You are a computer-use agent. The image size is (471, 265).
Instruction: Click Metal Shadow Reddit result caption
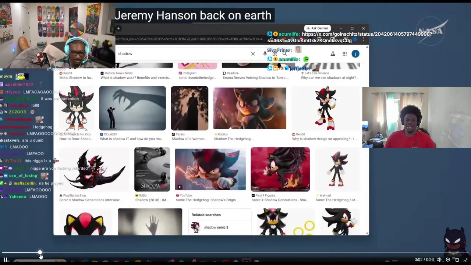(76, 78)
